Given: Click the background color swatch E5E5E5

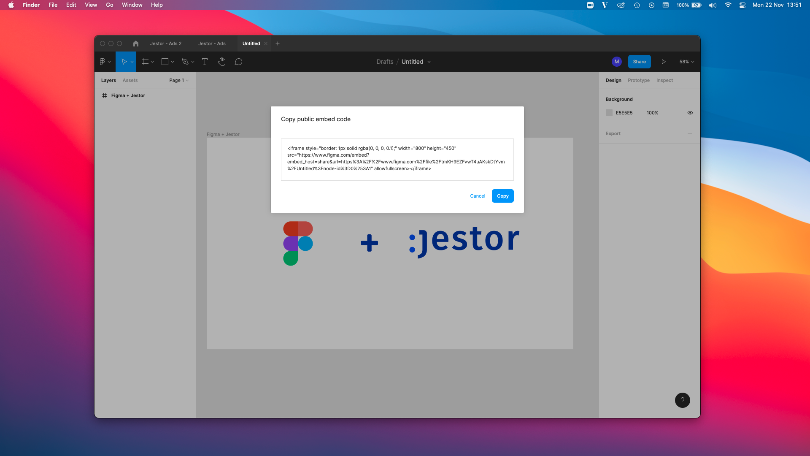Looking at the screenshot, I should pyautogui.click(x=609, y=113).
